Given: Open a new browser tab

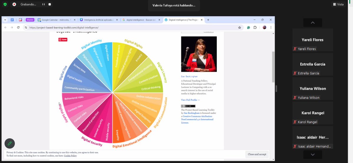Looking at the screenshot, I should tap(208, 20).
